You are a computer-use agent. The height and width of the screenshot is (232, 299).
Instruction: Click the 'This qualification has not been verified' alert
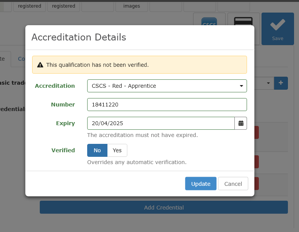140,65
